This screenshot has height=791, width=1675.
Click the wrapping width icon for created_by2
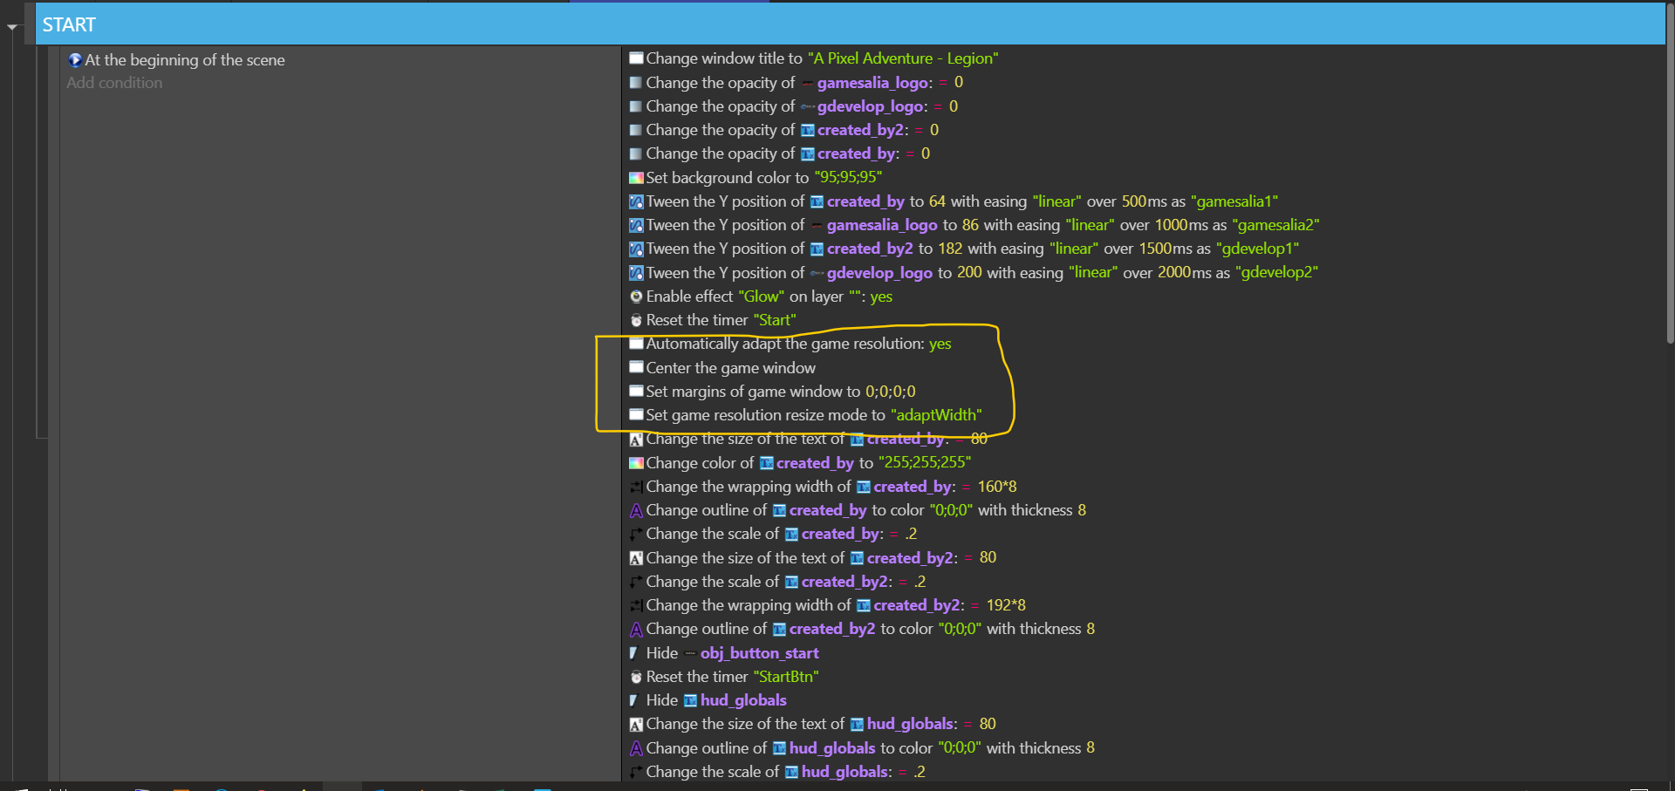point(634,605)
